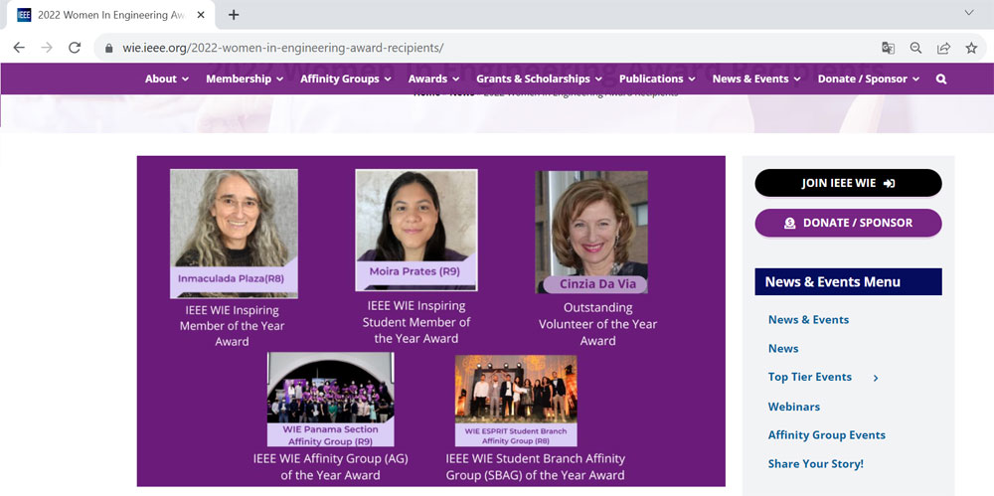The height and width of the screenshot is (496, 994).
Task: Open the Share Your Story! link
Action: tap(816, 463)
